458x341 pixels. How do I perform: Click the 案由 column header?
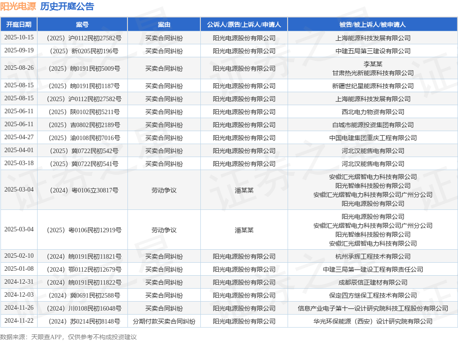(164, 25)
